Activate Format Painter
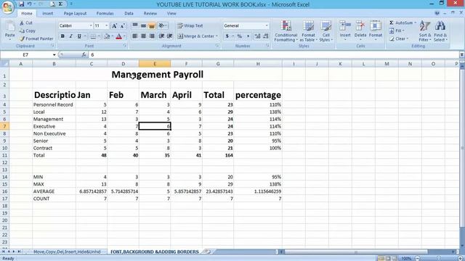 36,38
